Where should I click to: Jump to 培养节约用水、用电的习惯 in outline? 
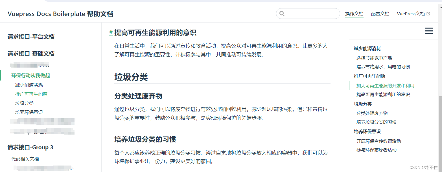pos(383,67)
